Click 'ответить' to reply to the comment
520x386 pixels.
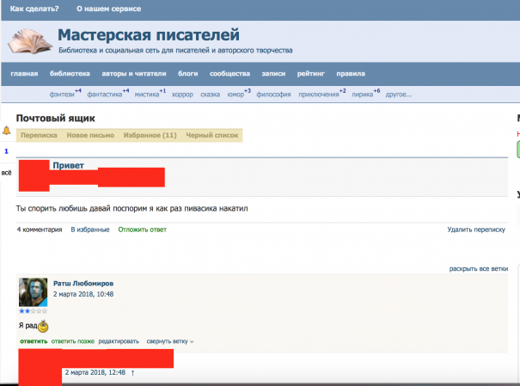tap(33, 341)
